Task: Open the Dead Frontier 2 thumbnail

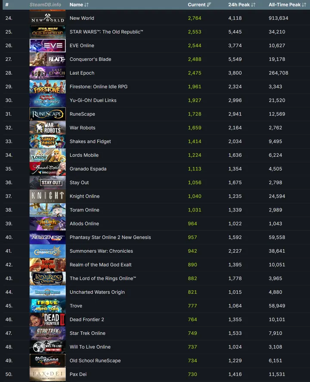Action: point(48,320)
